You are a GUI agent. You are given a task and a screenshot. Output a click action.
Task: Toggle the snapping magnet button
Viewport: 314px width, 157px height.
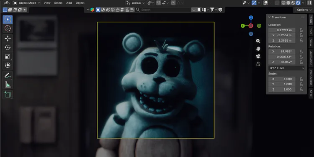[x=158, y=3]
